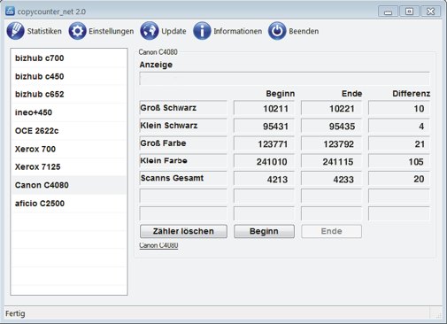
Task: Maximize the copycounter window
Action: click(x=409, y=12)
